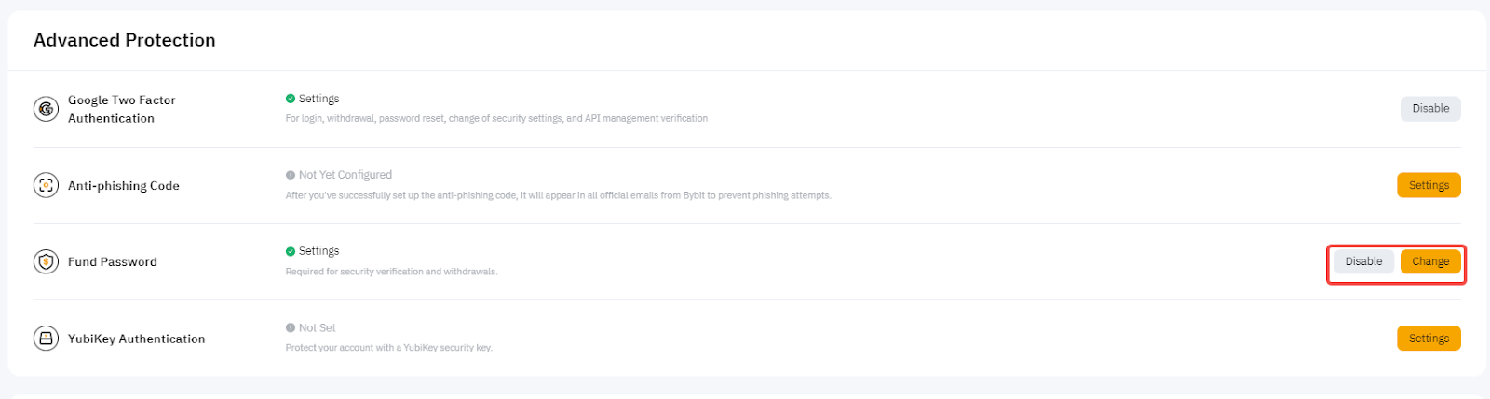The height and width of the screenshot is (399, 1490).
Task: Click gray status icon beside Not Set
Action: click(291, 328)
